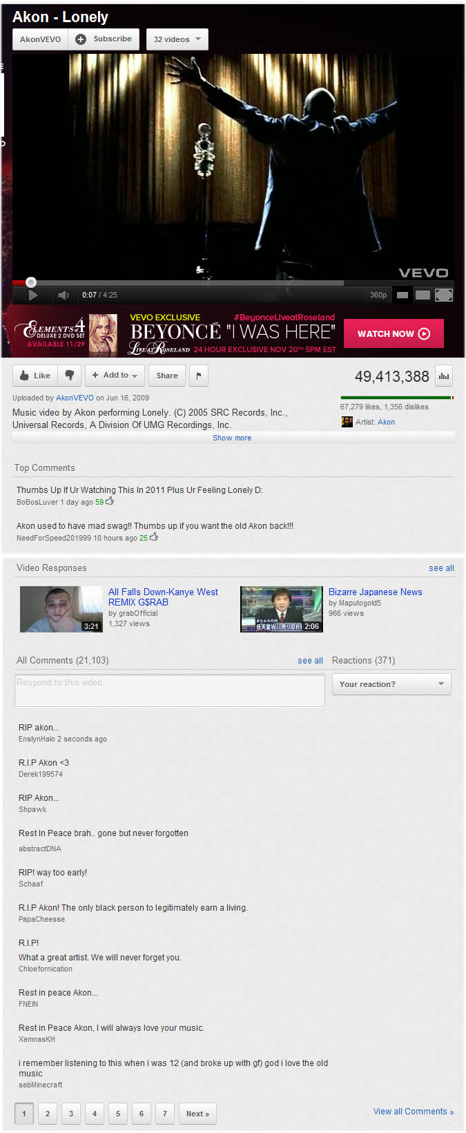
Task: Click the Share button
Action: point(167,376)
